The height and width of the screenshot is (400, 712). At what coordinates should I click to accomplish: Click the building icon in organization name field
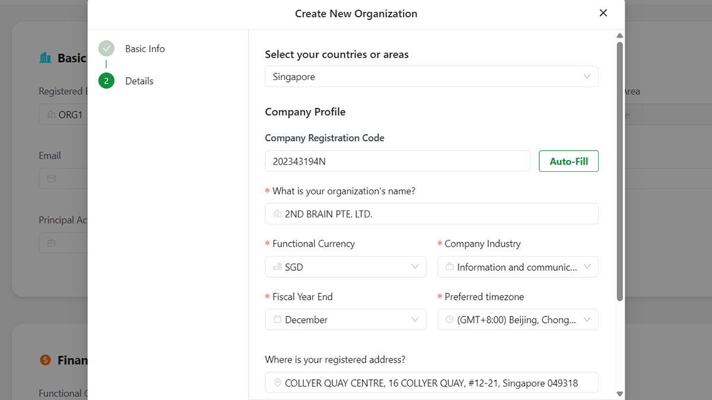(277, 214)
